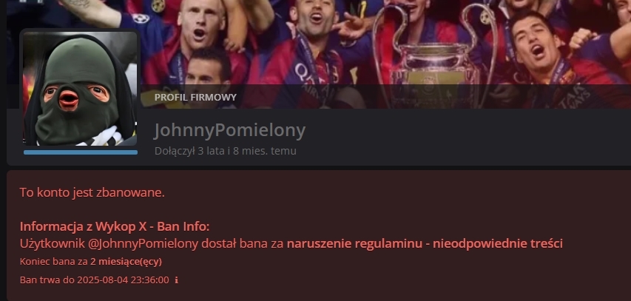Click 'To konto jest zbanowane.' message
The image size is (631, 301).
coord(92,193)
